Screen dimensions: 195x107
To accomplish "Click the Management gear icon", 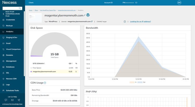I will [x=3, y=61].
